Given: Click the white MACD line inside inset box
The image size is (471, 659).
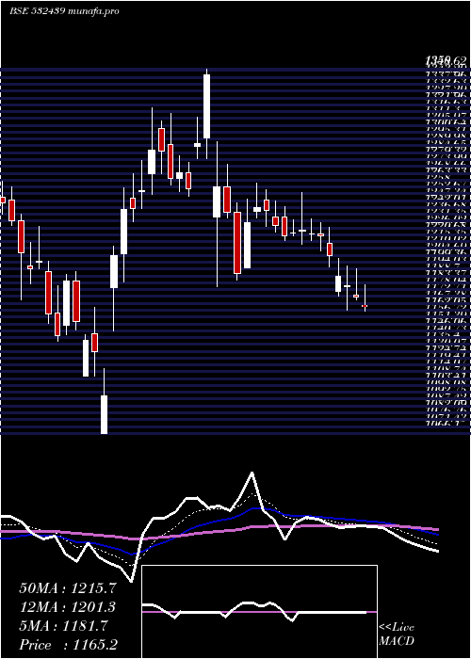Looking at the screenshot, I should 254,610.
